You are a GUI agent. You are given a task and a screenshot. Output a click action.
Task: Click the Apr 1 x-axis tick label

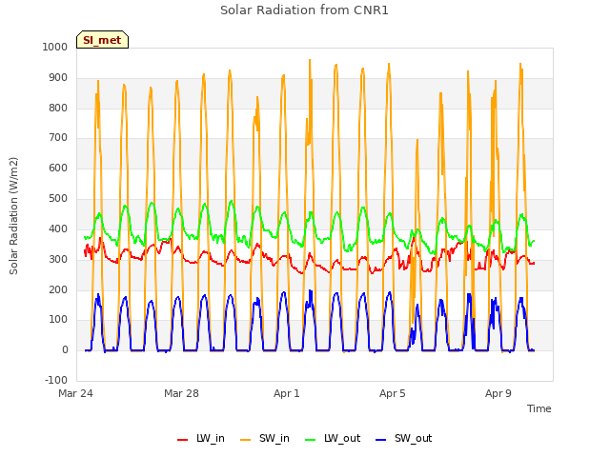click(x=287, y=393)
